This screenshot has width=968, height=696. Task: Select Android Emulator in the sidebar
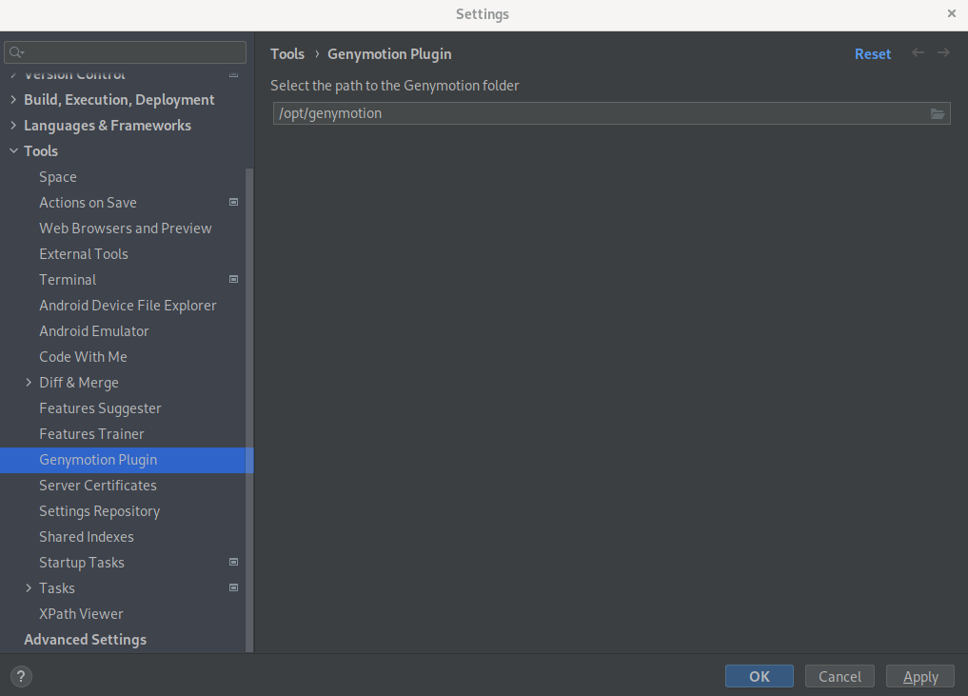[94, 330]
